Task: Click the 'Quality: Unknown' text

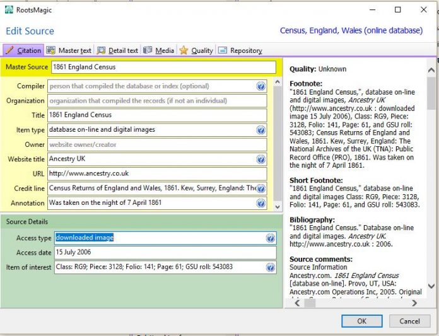Action: [x=318, y=69]
